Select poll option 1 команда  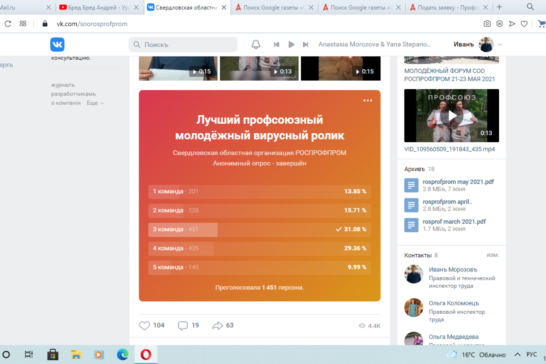pos(259,192)
